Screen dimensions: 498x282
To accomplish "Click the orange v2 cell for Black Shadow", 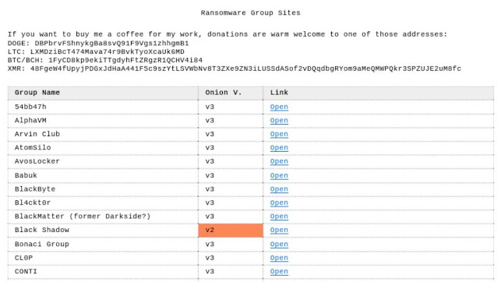I will pyautogui.click(x=231, y=231).
